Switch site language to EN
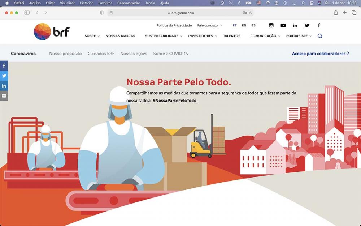361x226 pixels. click(244, 25)
